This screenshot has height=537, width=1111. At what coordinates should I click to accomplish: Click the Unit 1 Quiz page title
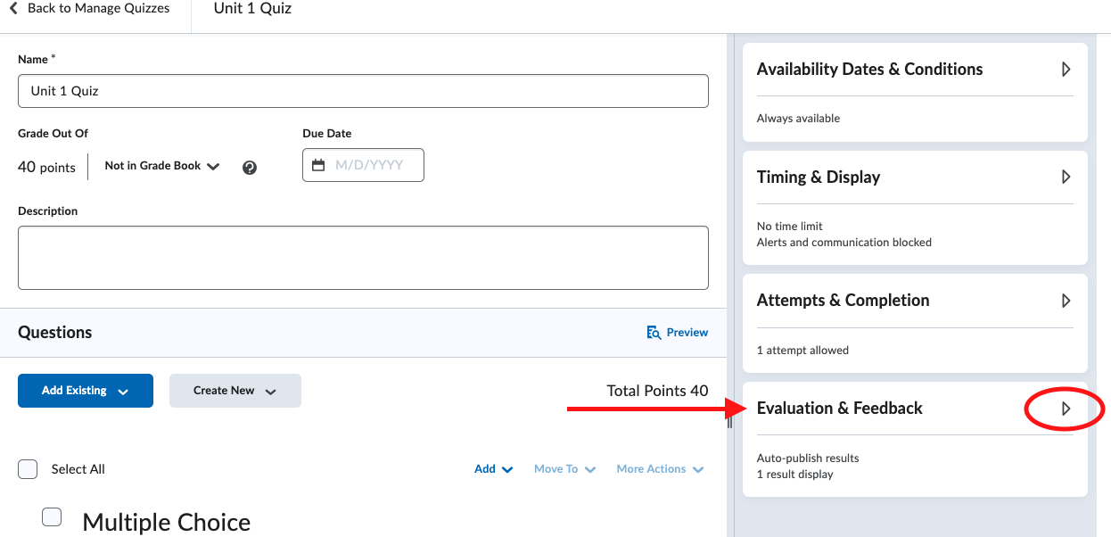point(252,9)
